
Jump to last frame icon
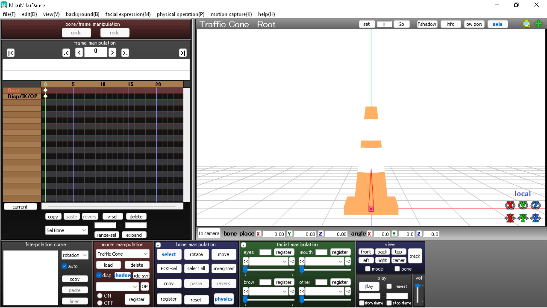coord(183,53)
